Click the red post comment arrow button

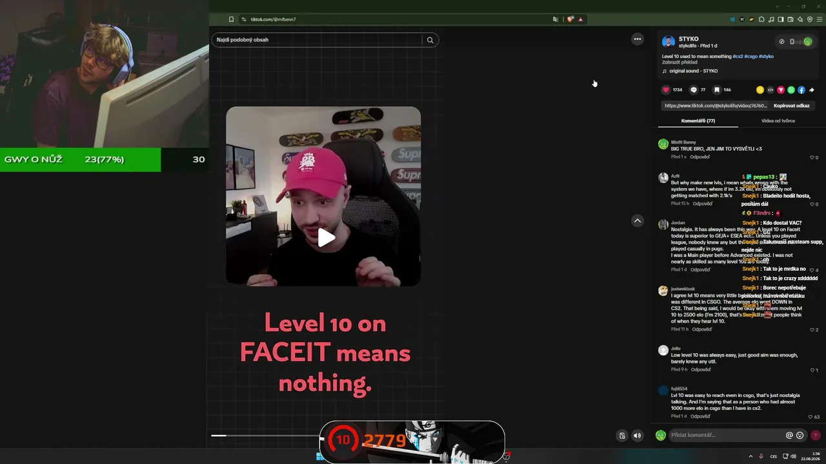click(816, 435)
